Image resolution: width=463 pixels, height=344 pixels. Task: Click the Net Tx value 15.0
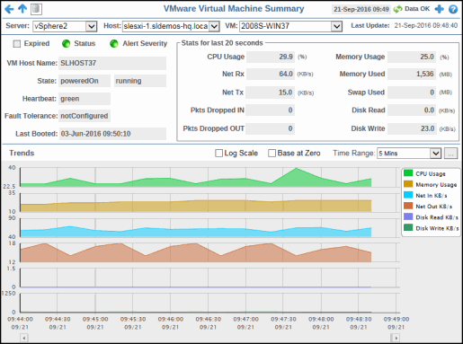(x=271, y=93)
